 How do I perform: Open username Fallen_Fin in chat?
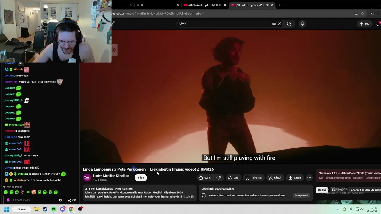pyautogui.click(x=11, y=82)
